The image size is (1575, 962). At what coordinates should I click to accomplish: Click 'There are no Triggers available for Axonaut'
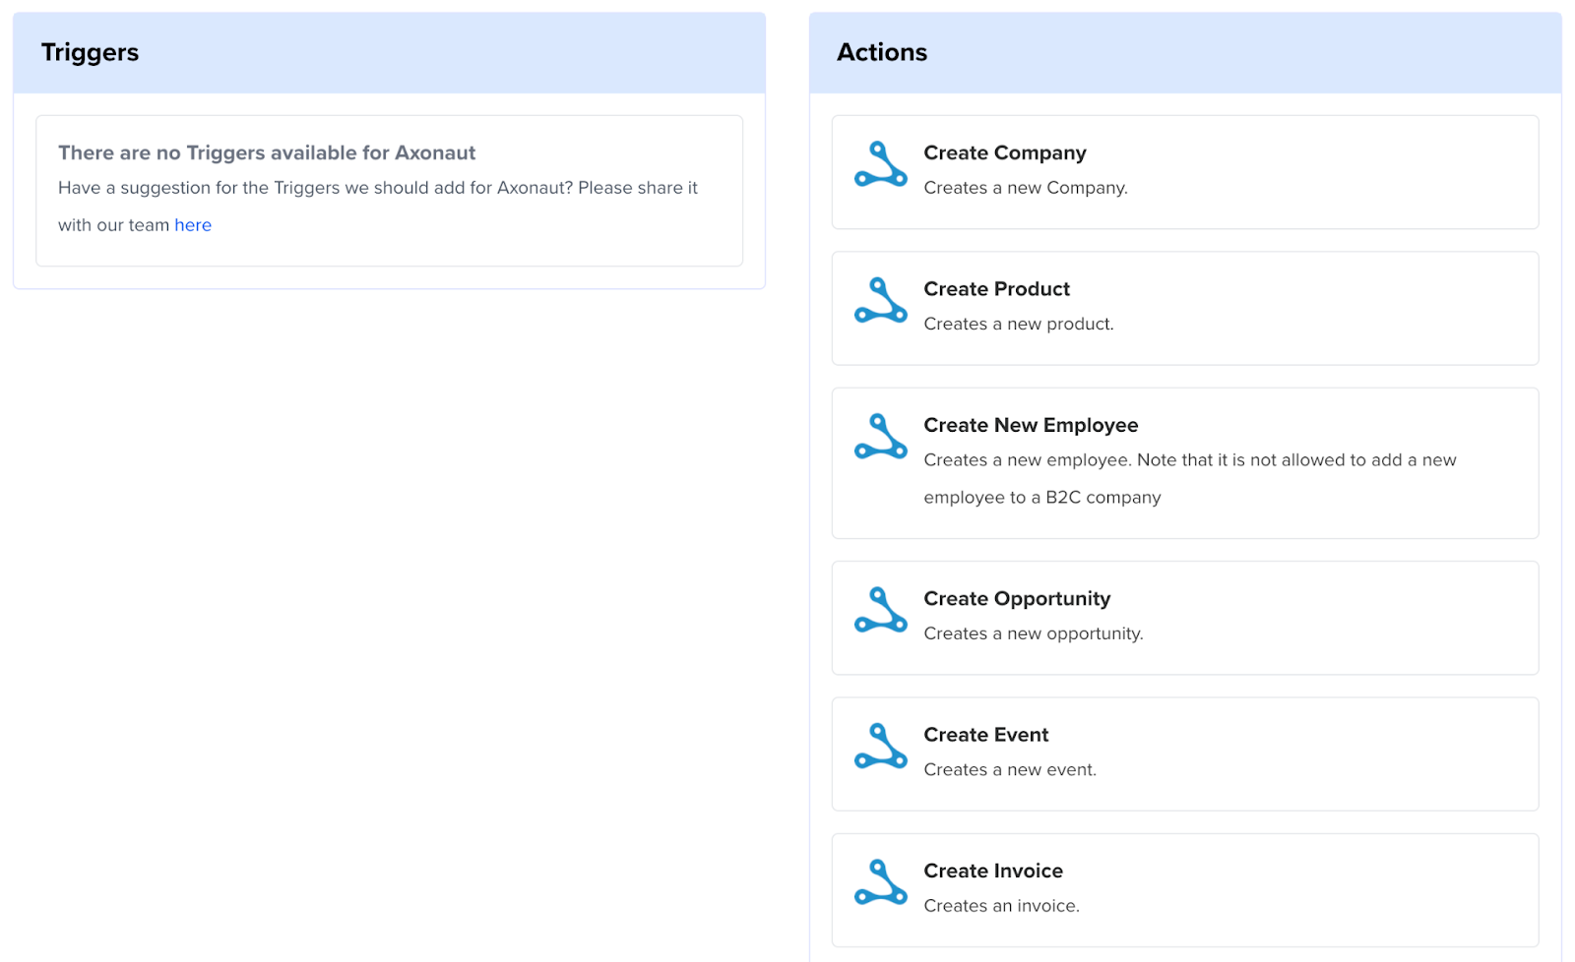point(267,152)
